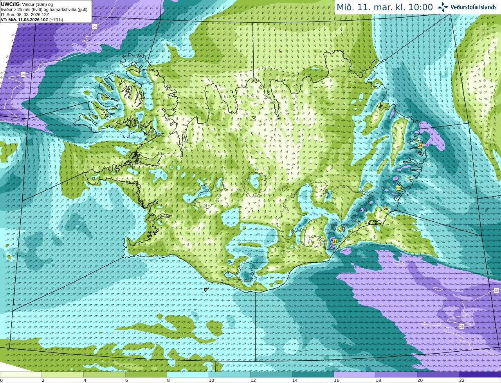The height and width of the screenshot is (383, 501).
Task: Click the legend scale number '2'
Action: coord(43,380)
